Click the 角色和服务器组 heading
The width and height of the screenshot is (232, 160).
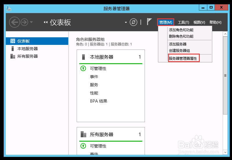pos(90,39)
